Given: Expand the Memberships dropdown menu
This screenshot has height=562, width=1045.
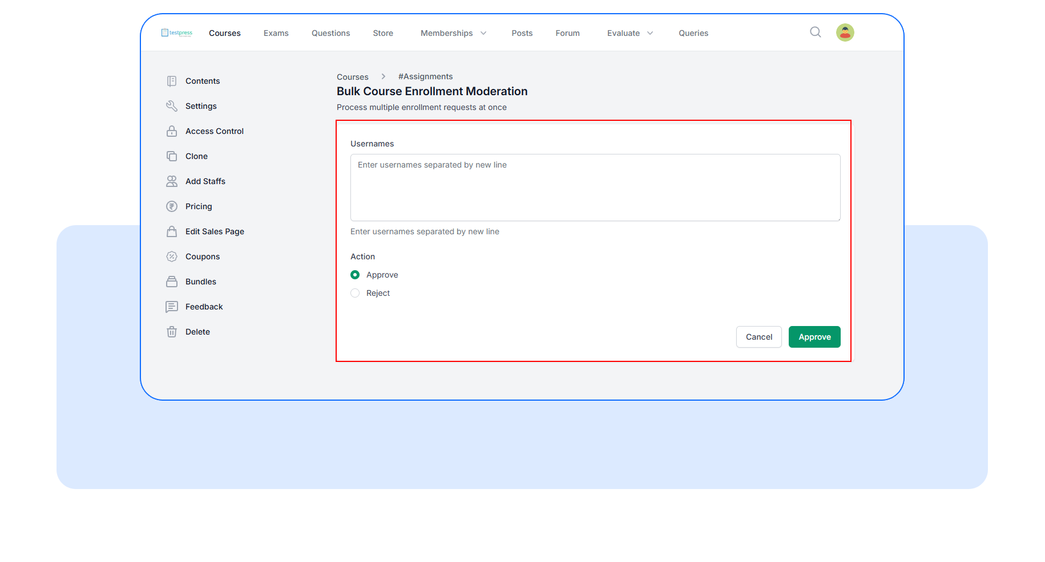Looking at the screenshot, I should pyautogui.click(x=453, y=33).
